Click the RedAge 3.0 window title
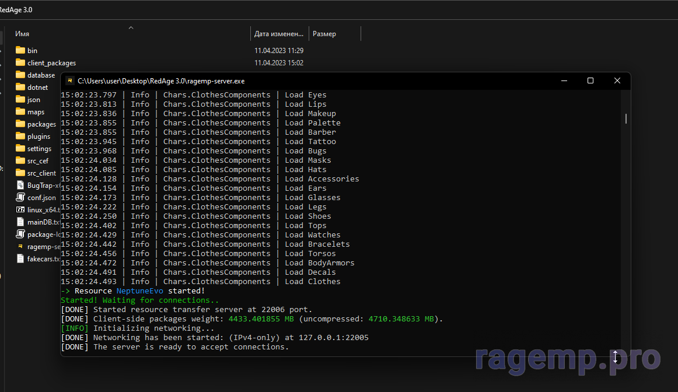The width and height of the screenshot is (678, 392). pyautogui.click(x=16, y=9)
